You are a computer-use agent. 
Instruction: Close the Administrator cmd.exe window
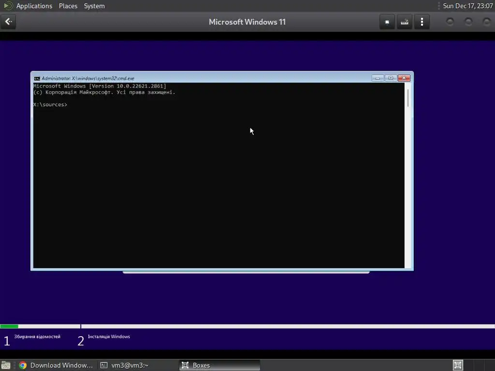tap(404, 78)
